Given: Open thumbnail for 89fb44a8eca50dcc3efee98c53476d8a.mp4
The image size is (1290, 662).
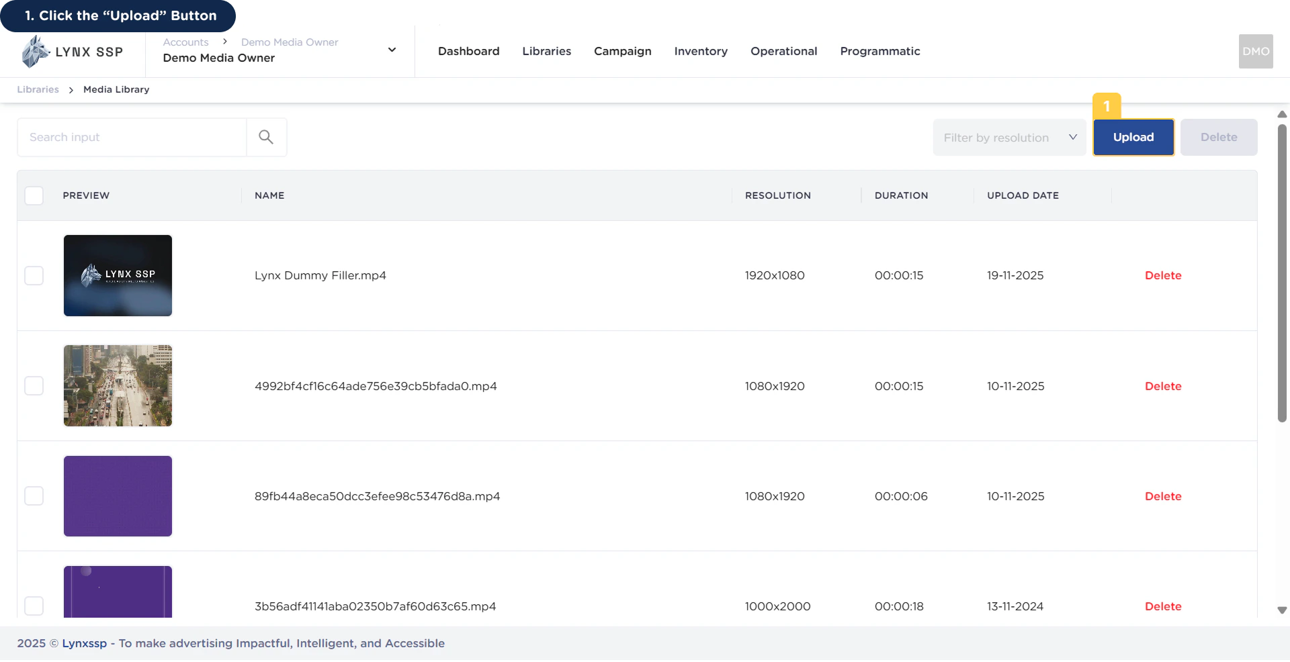Looking at the screenshot, I should (x=118, y=495).
